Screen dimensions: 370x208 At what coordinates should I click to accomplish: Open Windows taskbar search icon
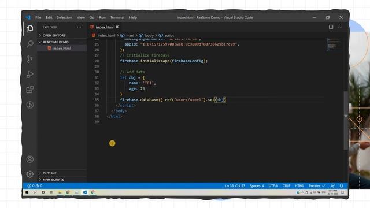click(x=35, y=192)
